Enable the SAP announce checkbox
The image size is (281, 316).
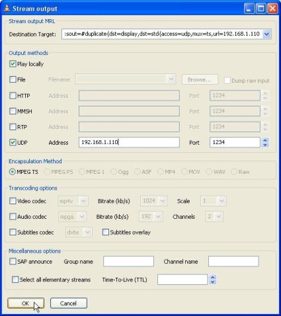(x=13, y=261)
